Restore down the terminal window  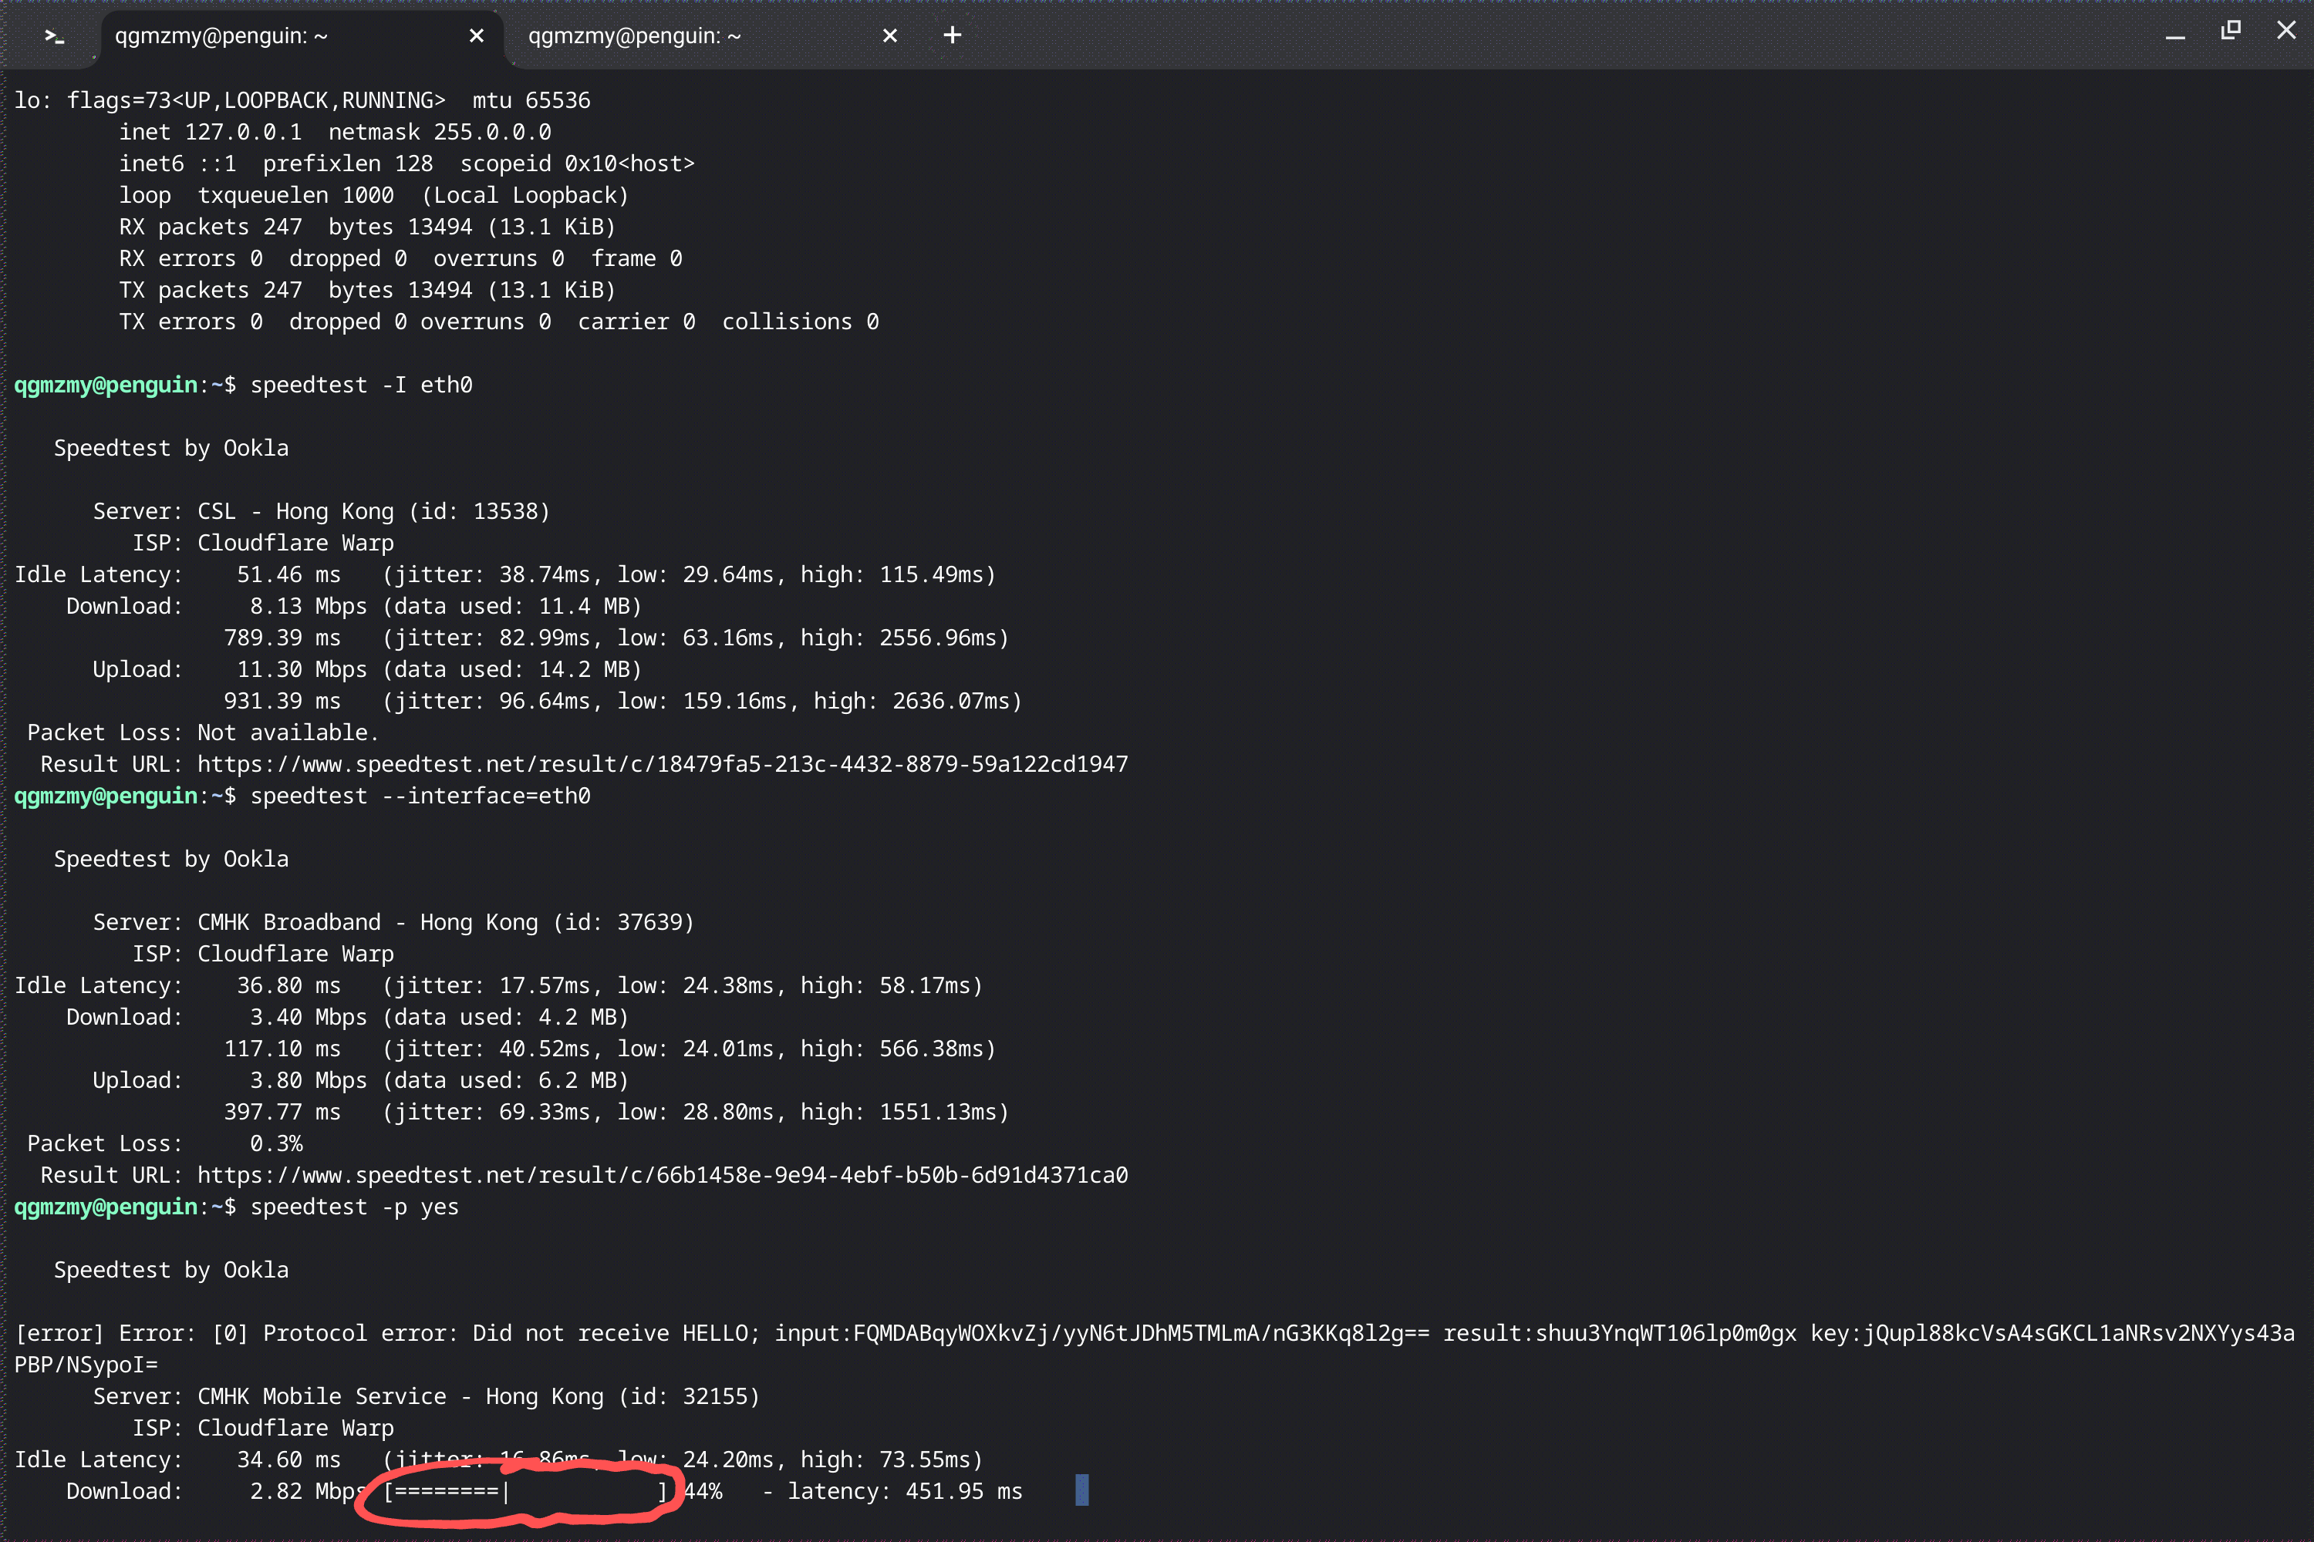coord(2231,32)
